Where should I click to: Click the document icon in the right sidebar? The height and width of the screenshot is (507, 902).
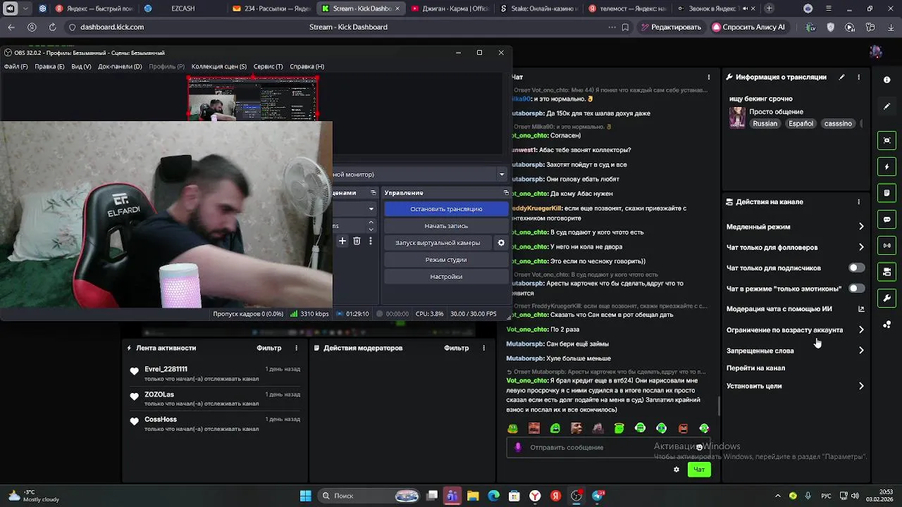click(887, 193)
